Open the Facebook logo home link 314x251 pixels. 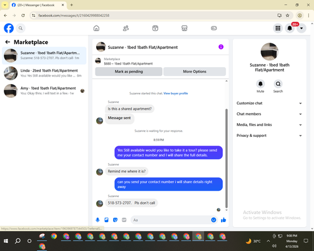click(9, 28)
